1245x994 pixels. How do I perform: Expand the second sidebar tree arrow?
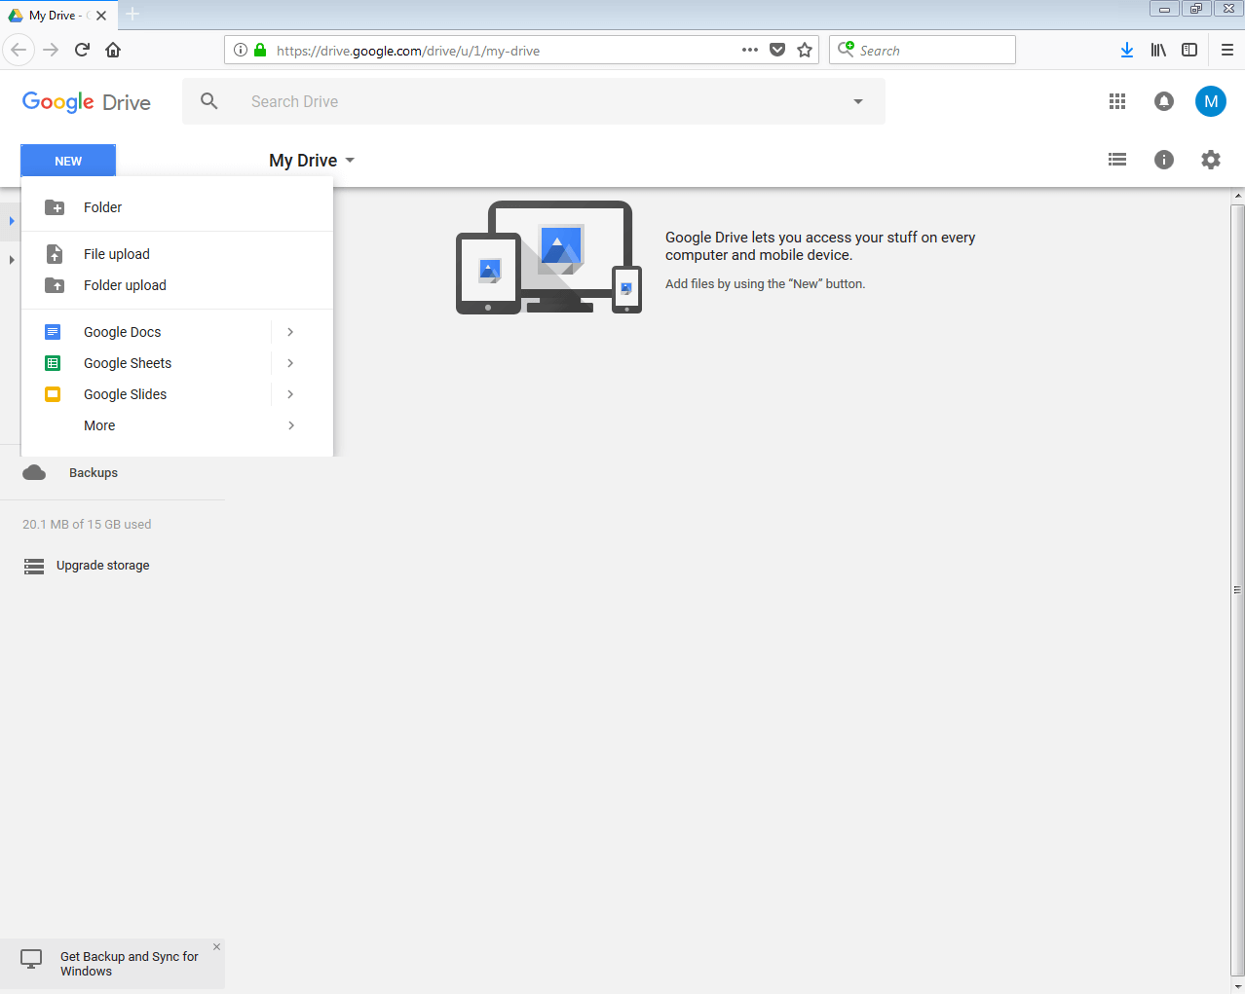click(x=12, y=260)
